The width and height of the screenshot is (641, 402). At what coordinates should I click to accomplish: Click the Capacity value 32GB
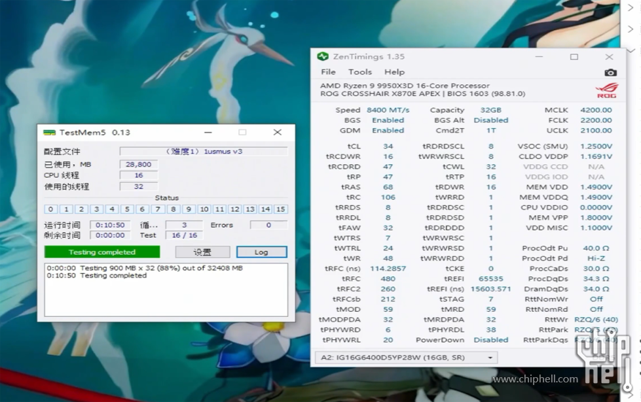pos(491,110)
